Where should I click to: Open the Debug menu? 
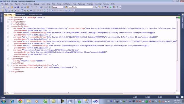pos(37,4)
